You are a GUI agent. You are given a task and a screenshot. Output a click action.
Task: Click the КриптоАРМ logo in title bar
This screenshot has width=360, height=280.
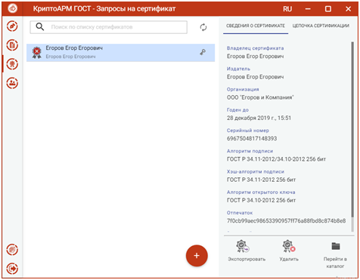pos(13,9)
